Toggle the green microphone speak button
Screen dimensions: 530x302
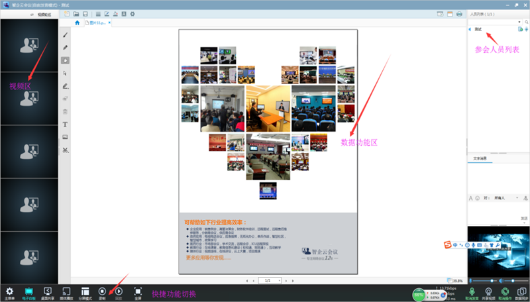click(472, 293)
